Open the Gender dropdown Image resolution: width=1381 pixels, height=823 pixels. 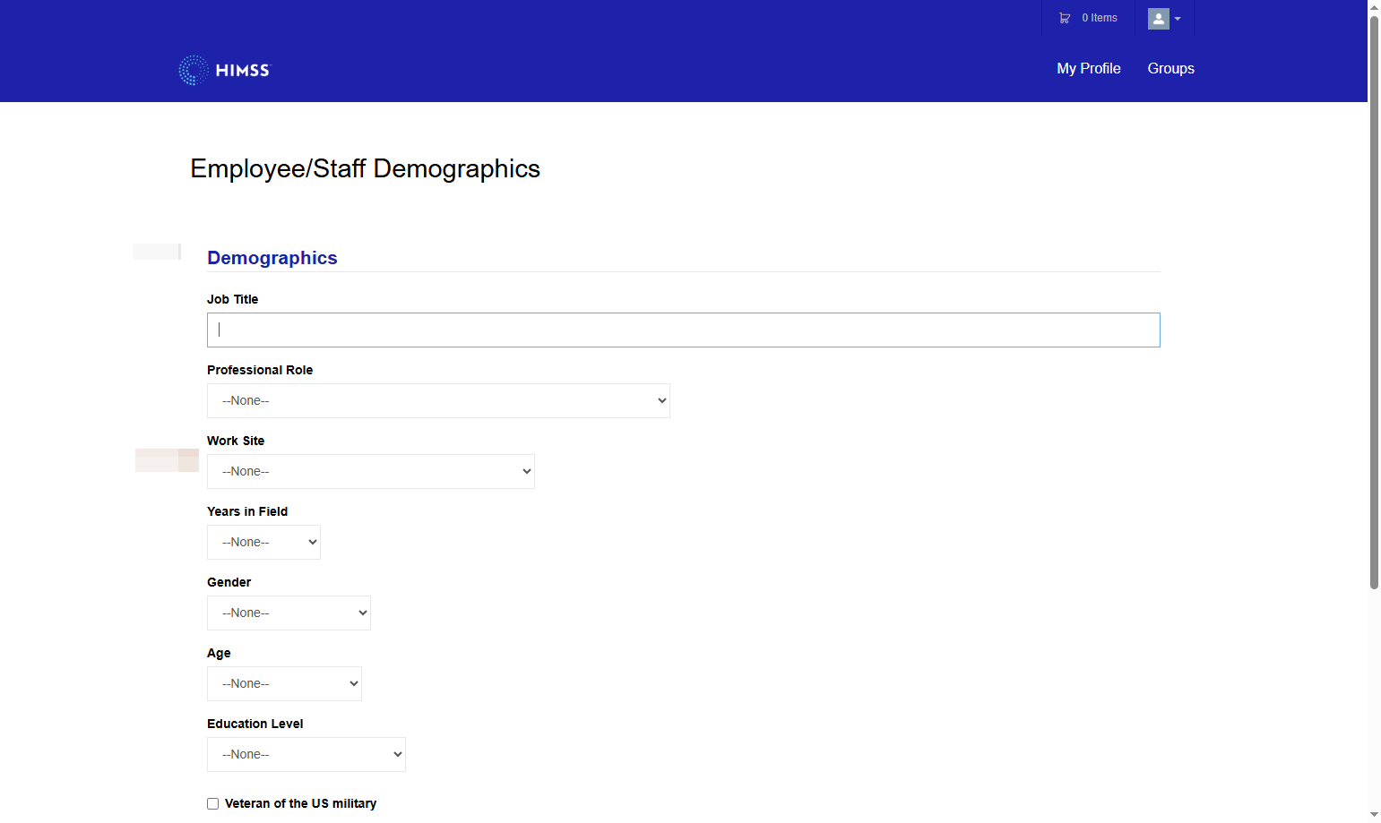[x=289, y=613]
